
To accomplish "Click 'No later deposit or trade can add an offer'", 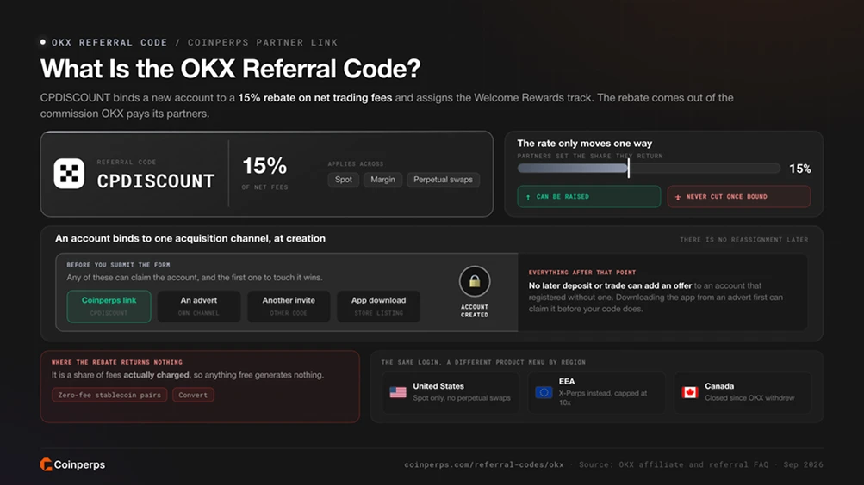I will pos(610,285).
